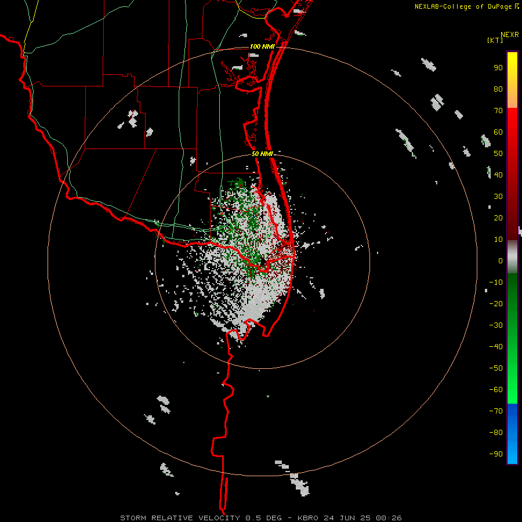Click the [KT] units label
Viewport: 522px width, 522px height.
[x=495, y=40]
